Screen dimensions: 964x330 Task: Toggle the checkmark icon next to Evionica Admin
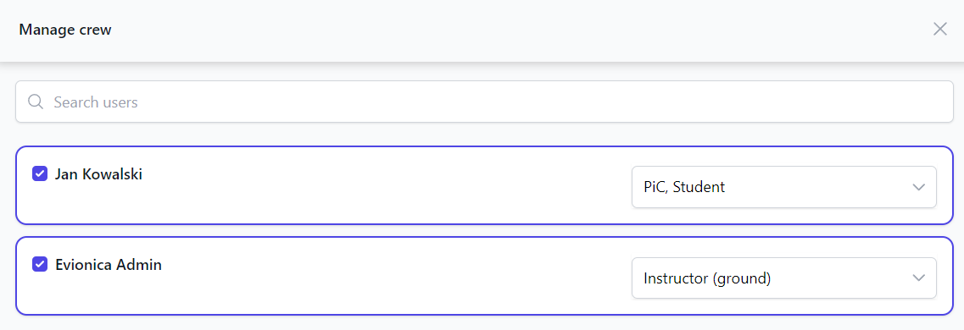pos(40,265)
